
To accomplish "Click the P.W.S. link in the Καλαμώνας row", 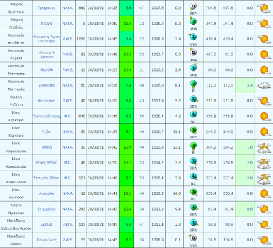I will click(68, 240).
